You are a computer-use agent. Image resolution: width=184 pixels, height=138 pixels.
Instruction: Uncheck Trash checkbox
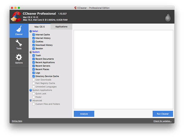33,56
